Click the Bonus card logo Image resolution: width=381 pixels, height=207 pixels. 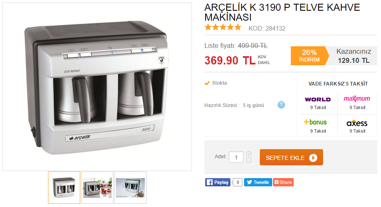pos(315,122)
